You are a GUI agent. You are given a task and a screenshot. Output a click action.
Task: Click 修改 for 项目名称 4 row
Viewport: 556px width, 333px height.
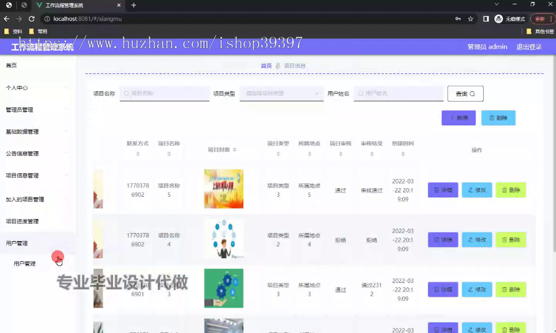[477, 240]
